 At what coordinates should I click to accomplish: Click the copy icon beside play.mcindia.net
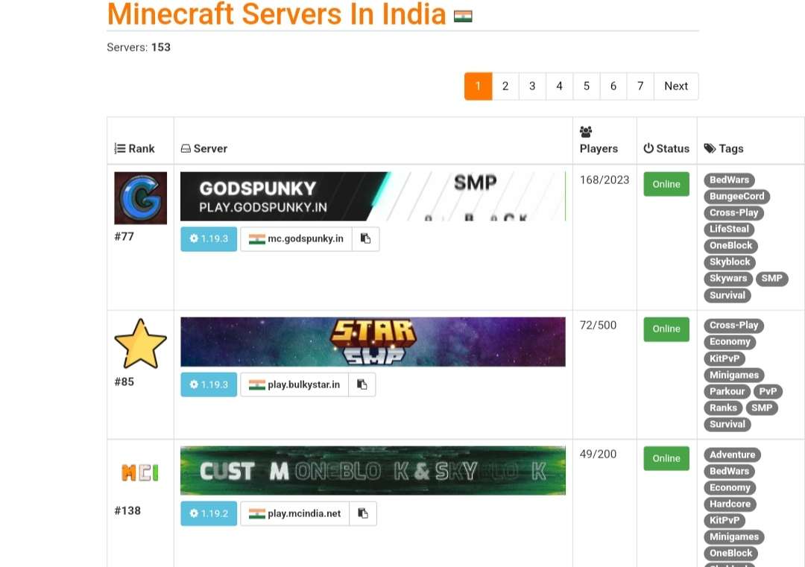(363, 513)
